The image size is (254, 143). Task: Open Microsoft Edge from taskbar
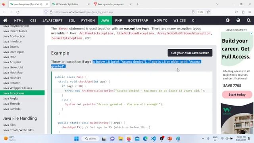pos(145,139)
